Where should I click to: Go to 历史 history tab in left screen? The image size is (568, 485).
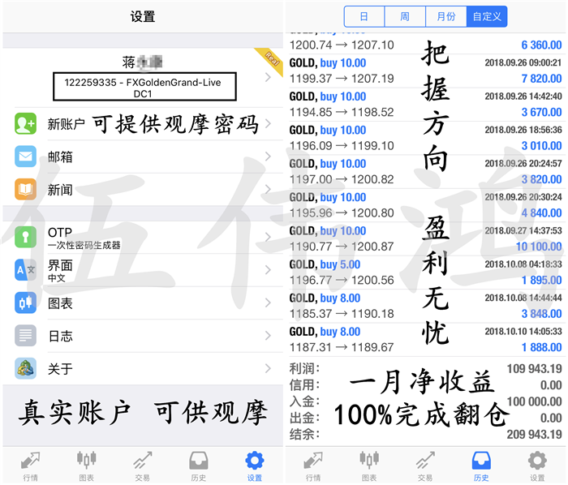click(x=199, y=466)
